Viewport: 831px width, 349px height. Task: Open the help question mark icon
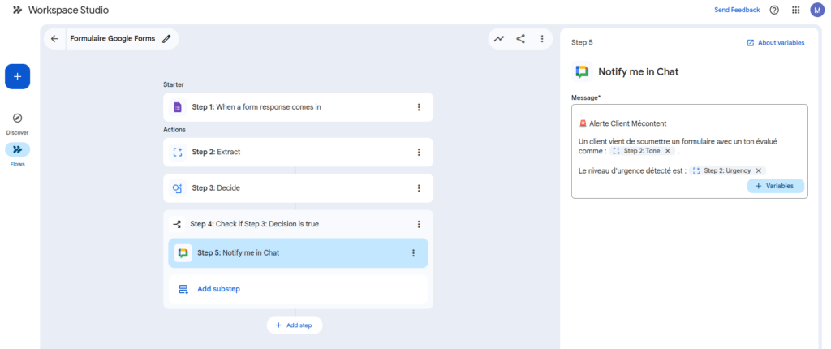click(x=774, y=10)
